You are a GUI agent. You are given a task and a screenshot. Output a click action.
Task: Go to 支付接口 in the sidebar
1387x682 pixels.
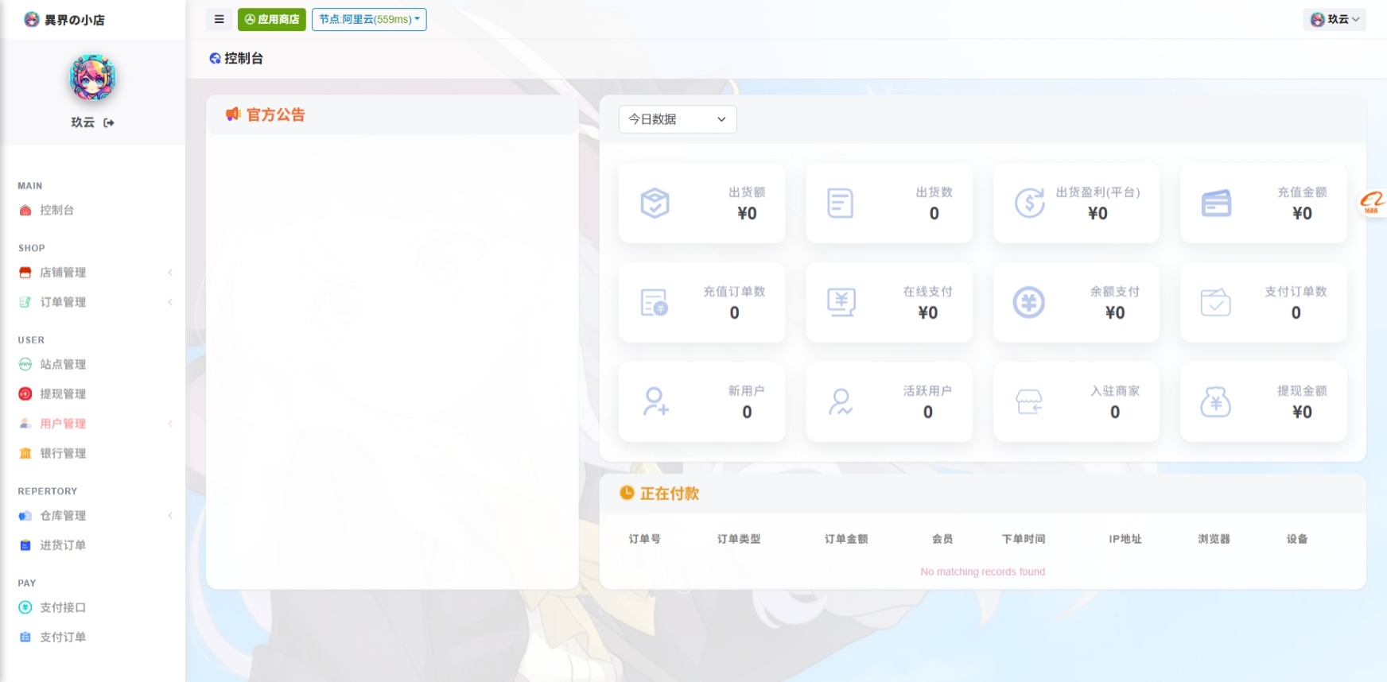63,608
